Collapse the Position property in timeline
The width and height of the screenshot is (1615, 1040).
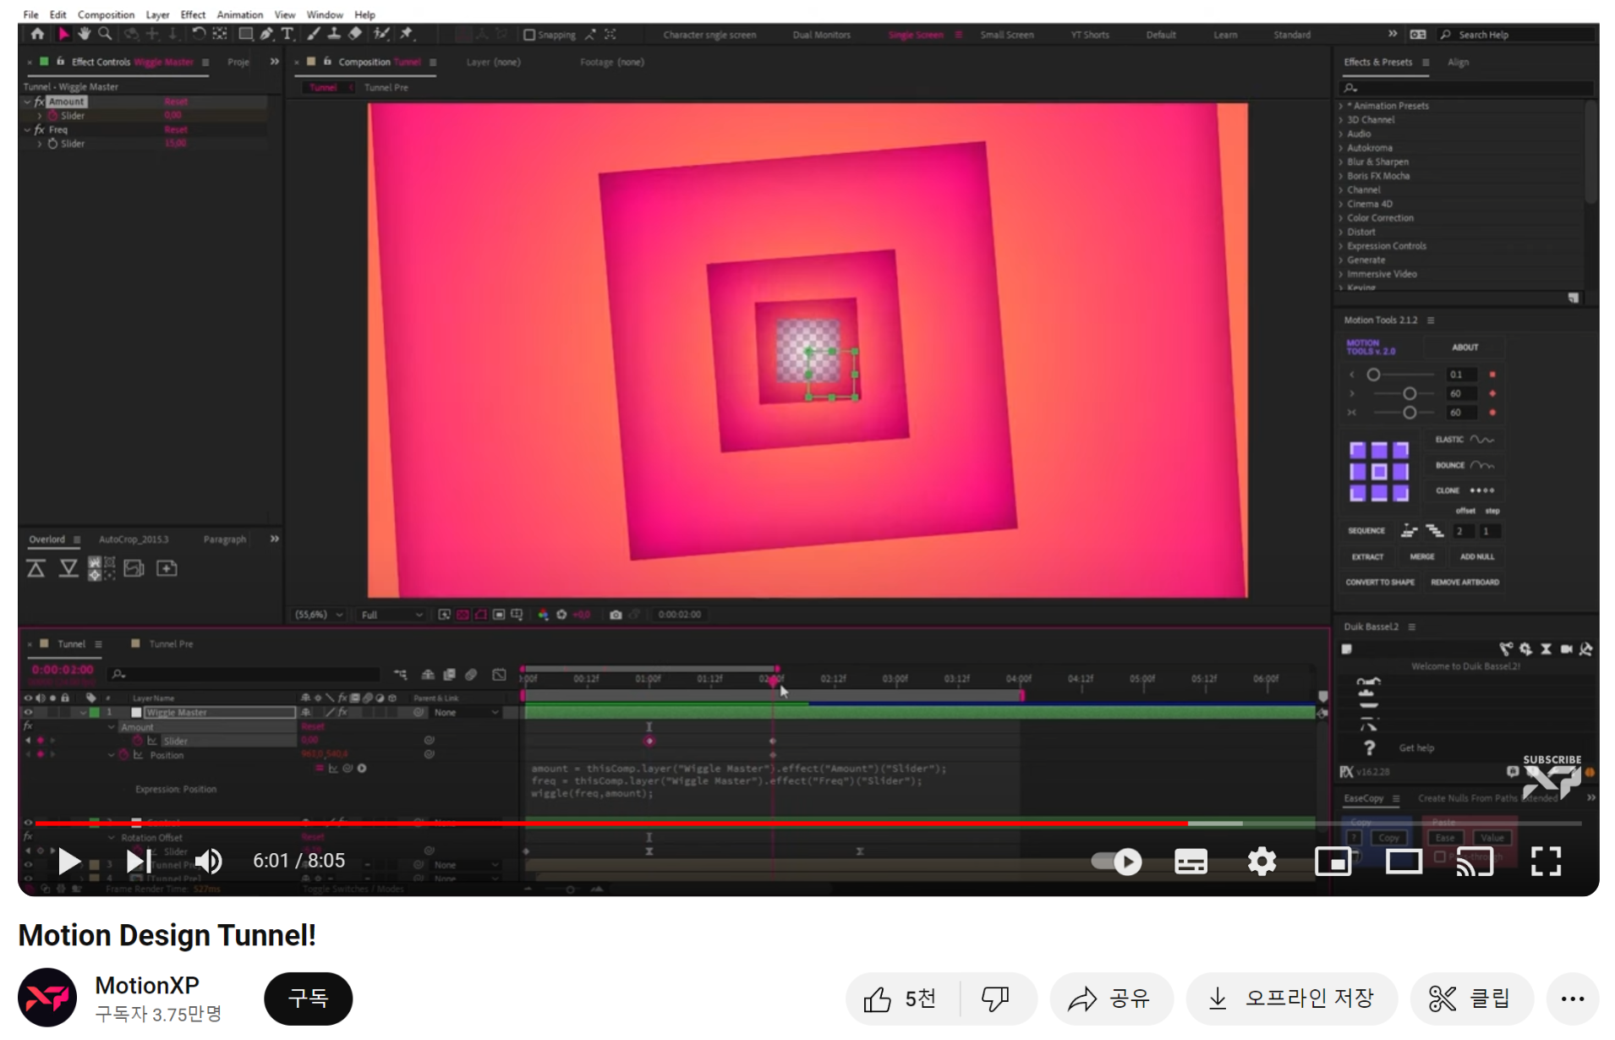pos(111,755)
